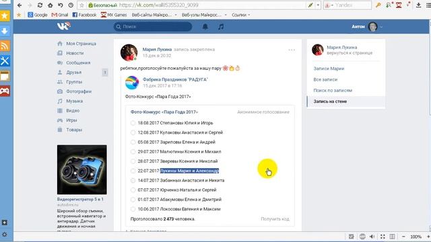Open sidebar RSS feed icon
Image resolution: width=431 pixels, height=242 pixels.
[x=5, y=46]
